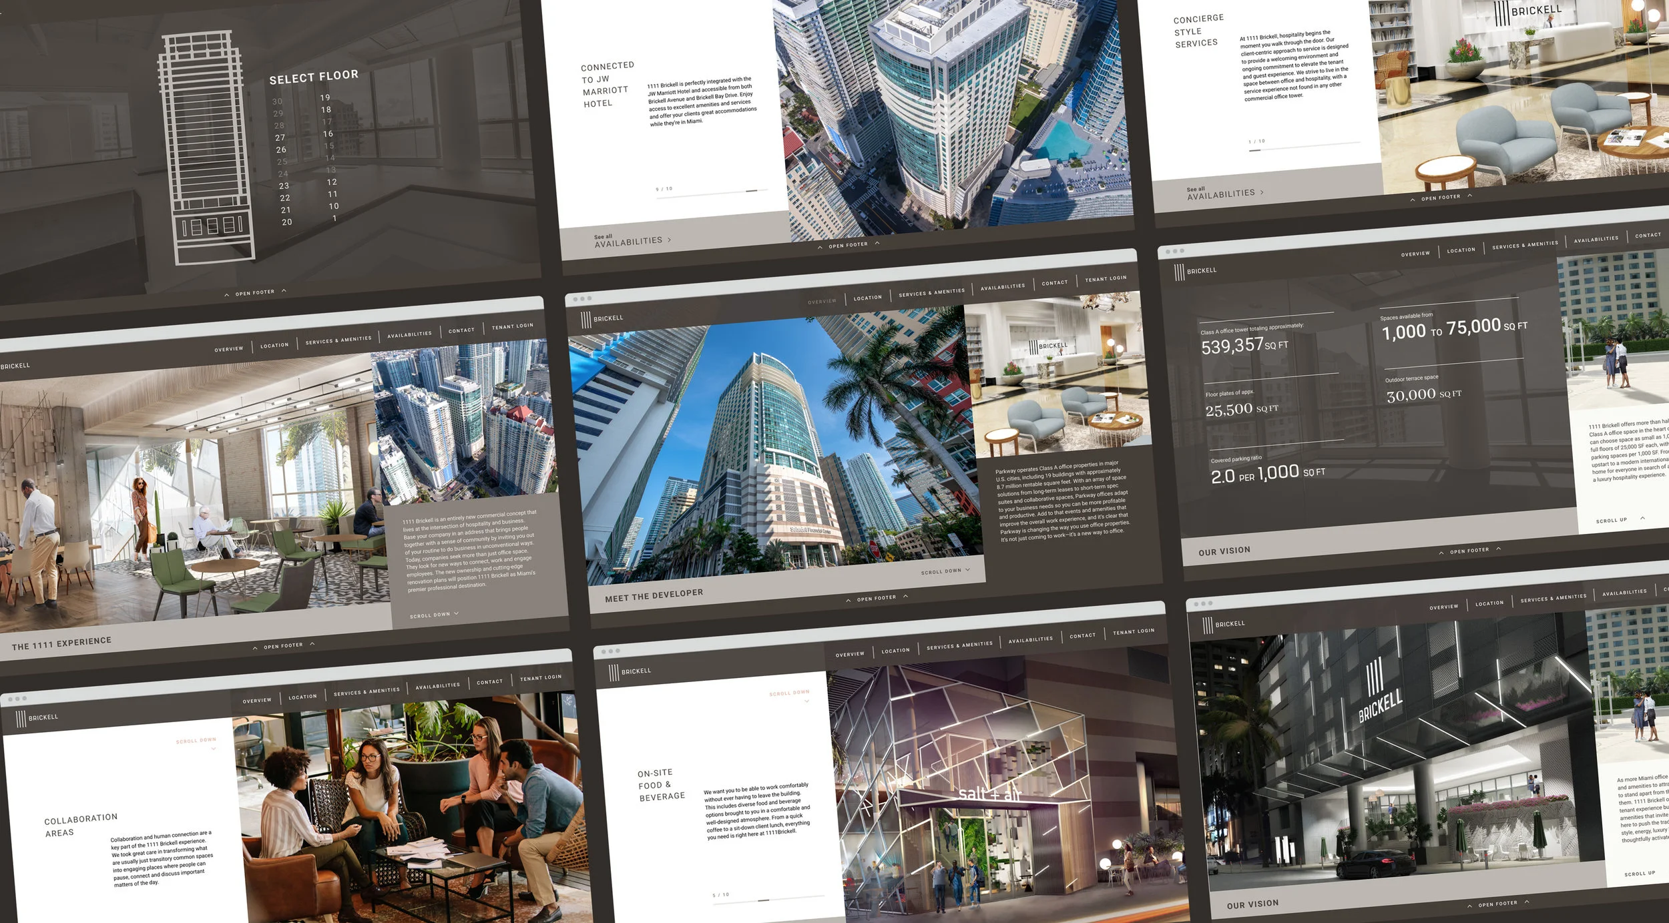Image resolution: width=1669 pixels, height=923 pixels.
Task: Expand Open Footer on the JW Marriott page
Action: point(848,245)
